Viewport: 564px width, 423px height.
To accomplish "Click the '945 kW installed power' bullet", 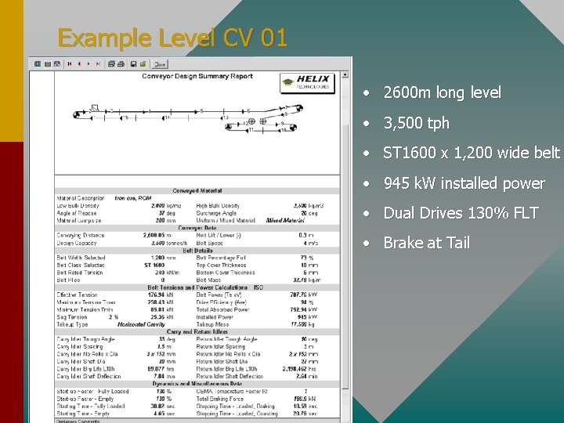I will pos(464,183).
